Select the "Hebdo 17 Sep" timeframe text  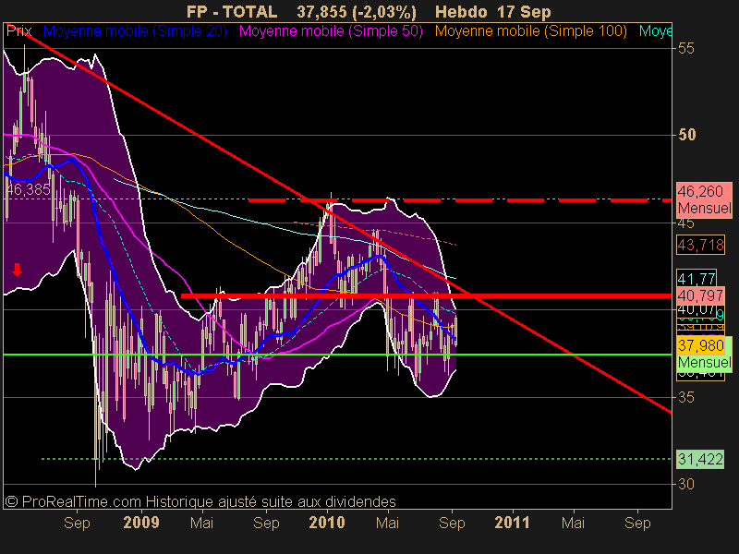point(493,12)
